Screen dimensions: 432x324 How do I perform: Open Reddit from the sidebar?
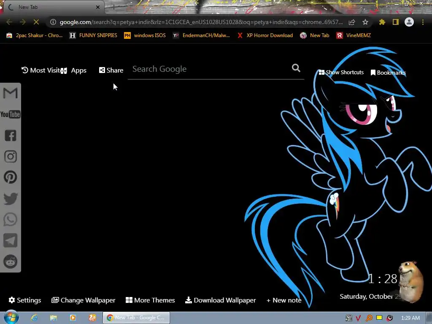(x=11, y=262)
